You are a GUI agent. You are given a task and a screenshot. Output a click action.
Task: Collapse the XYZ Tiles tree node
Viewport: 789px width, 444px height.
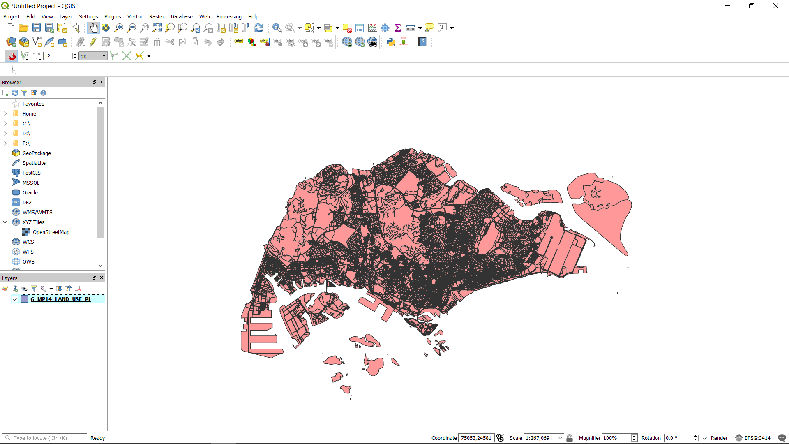click(5, 222)
